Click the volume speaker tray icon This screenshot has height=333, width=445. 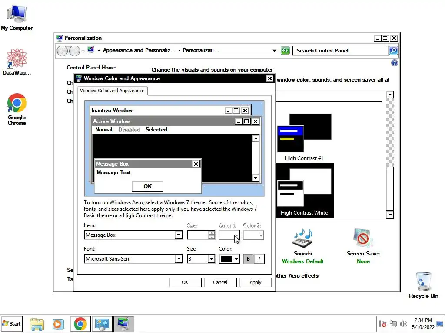click(403, 324)
